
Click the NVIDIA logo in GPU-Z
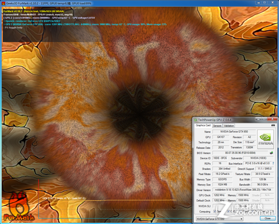[266, 139]
